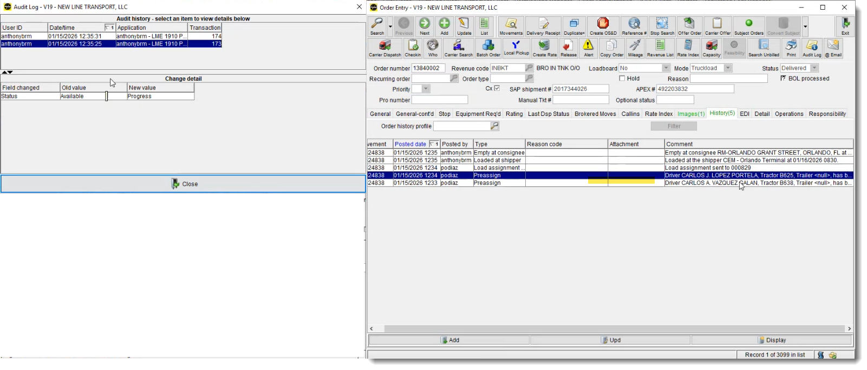
Task: Open the Responsibility tab
Action: click(827, 114)
